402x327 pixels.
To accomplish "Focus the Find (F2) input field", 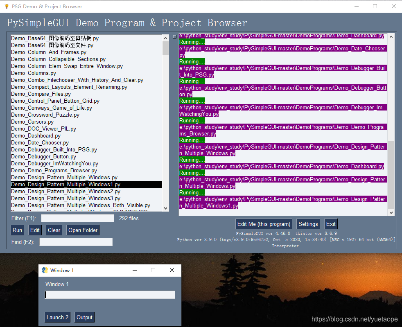I will click(76, 242).
